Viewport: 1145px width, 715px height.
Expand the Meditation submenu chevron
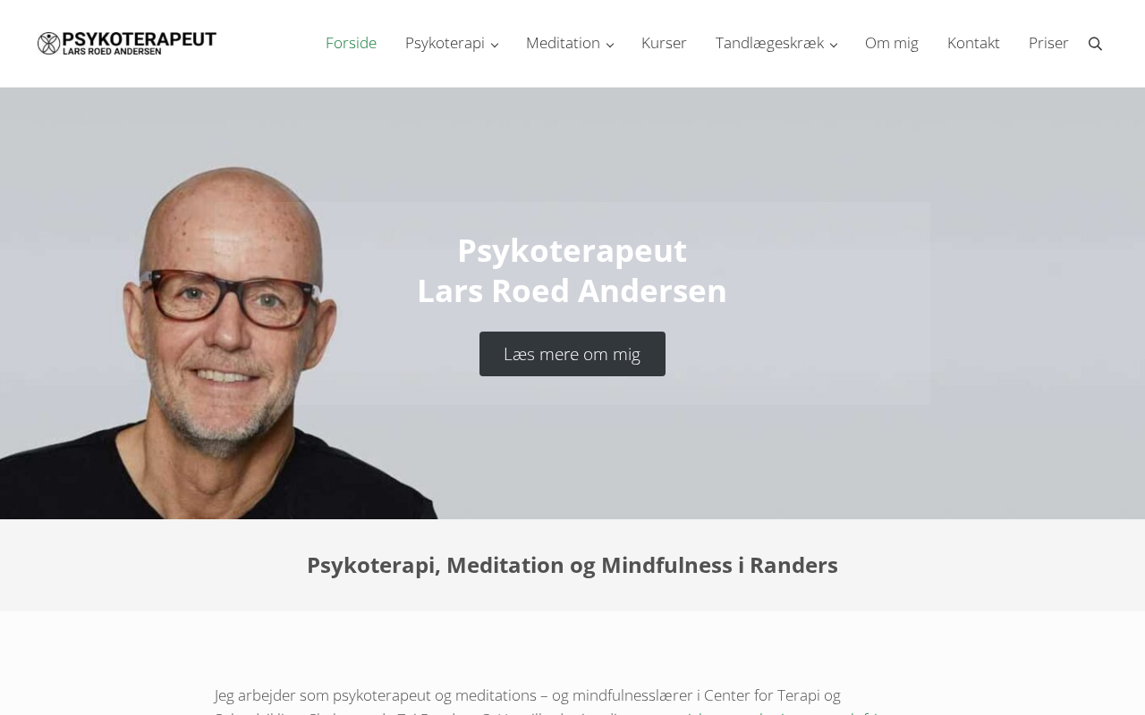(x=610, y=45)
